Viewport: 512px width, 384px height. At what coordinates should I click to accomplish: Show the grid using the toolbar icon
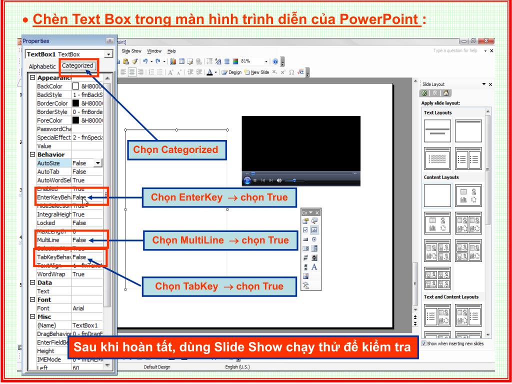point(226,61)
